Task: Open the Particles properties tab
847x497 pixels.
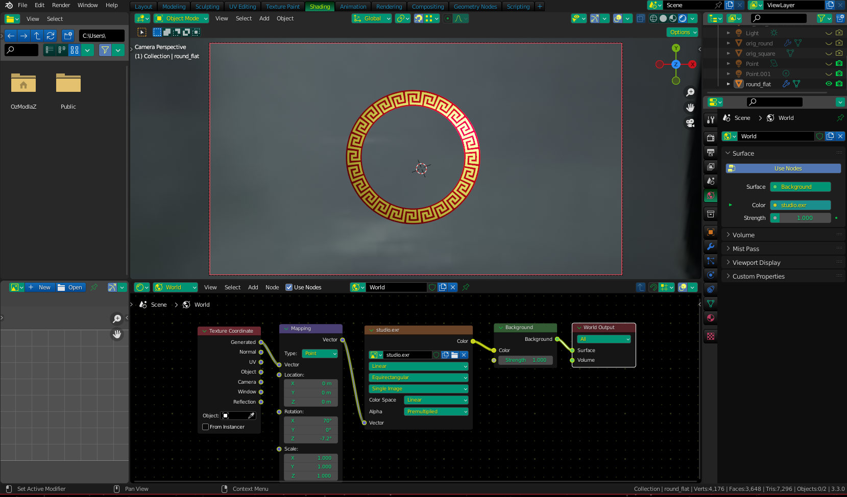Action: 711,261
